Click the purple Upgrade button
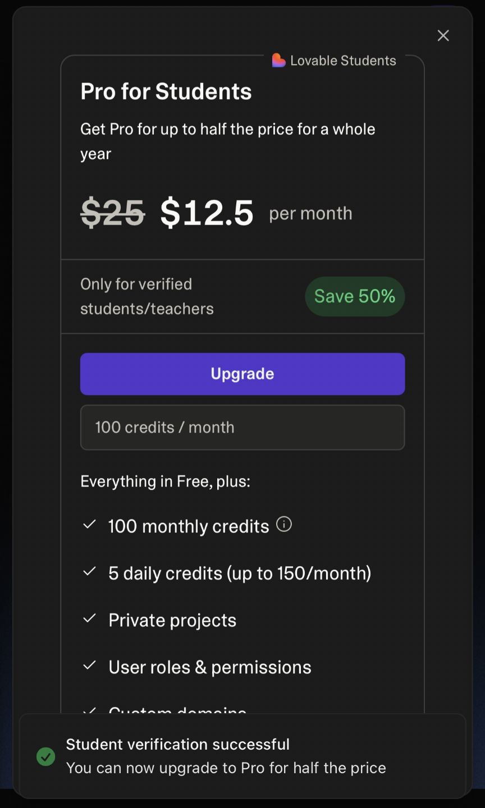This screenshot has height=808, width=485. (x=242, y=374)
